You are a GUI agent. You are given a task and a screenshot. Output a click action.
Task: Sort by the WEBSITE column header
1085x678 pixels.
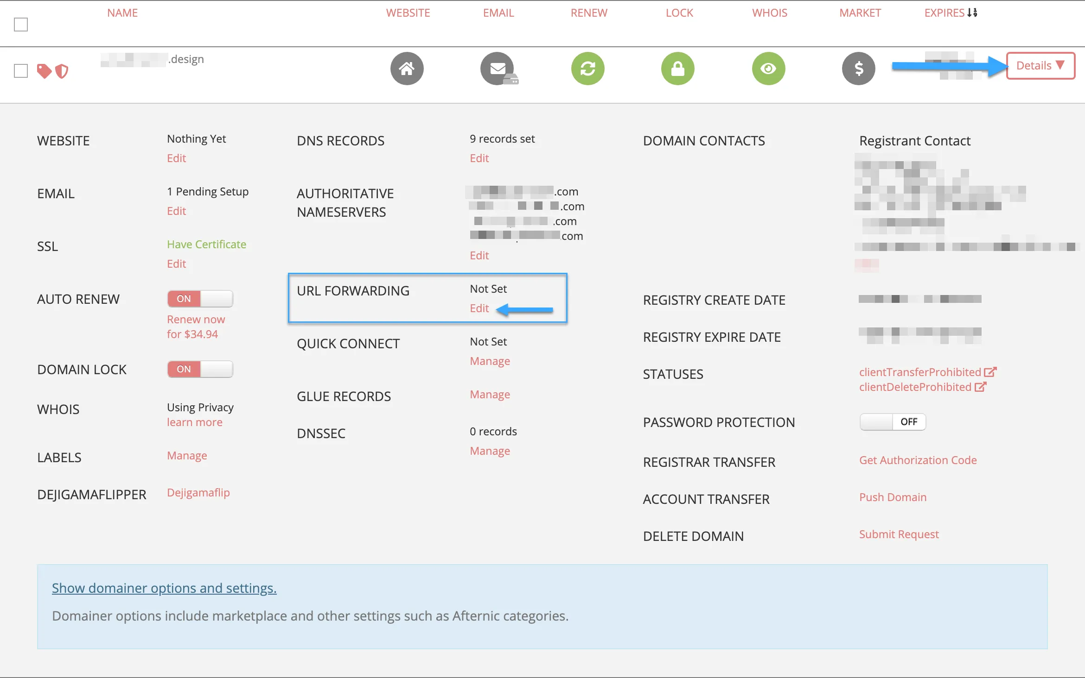tap(408, 13)
